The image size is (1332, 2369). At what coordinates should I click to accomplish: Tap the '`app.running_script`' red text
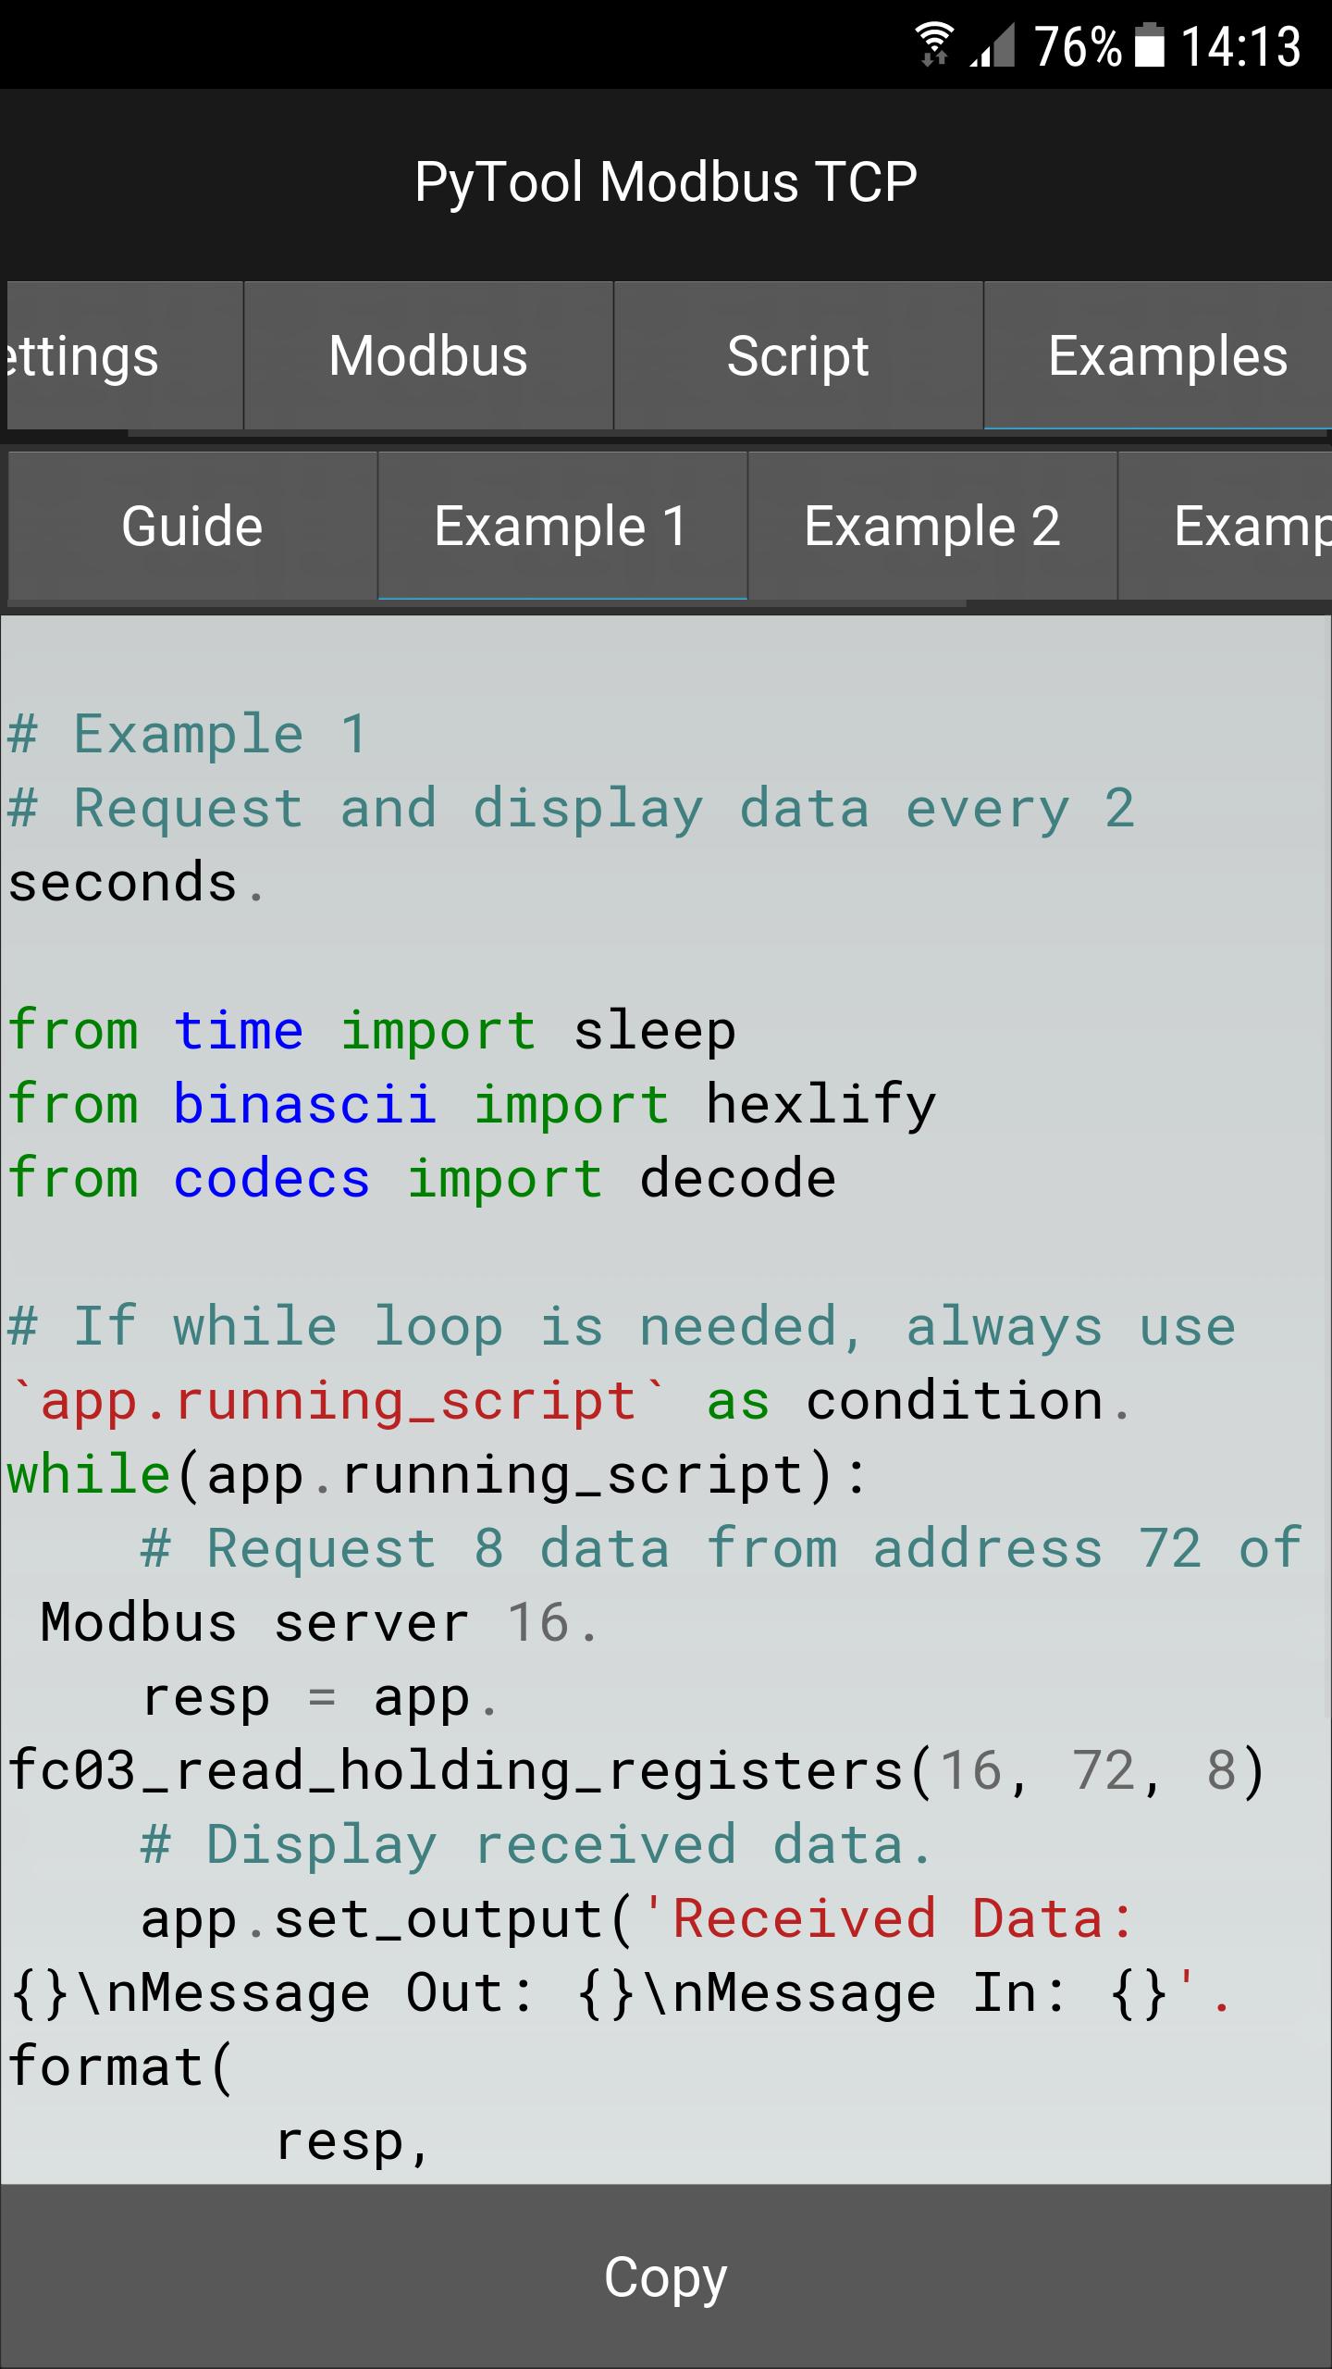[339, 1401]
